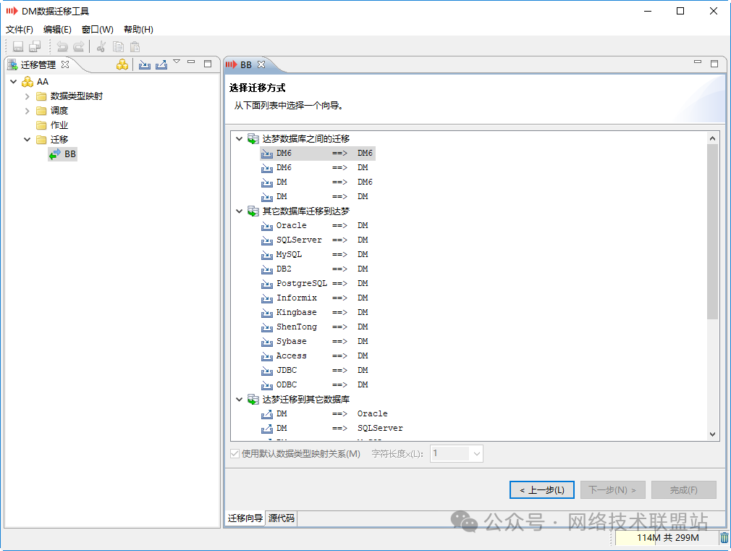Expand the 数据类型映射 folder
Viewport: 731px width, 551px height.
[x=28, y=96]
